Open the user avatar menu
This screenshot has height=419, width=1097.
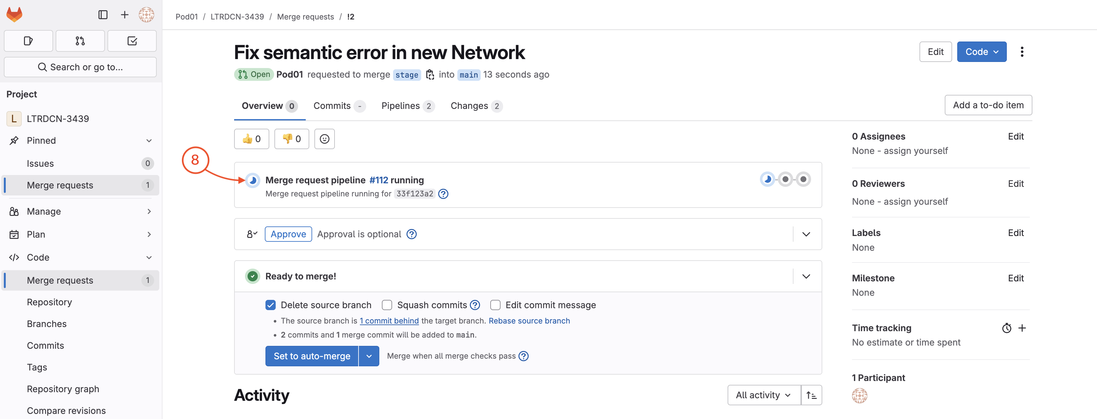[x=146, y=15]
